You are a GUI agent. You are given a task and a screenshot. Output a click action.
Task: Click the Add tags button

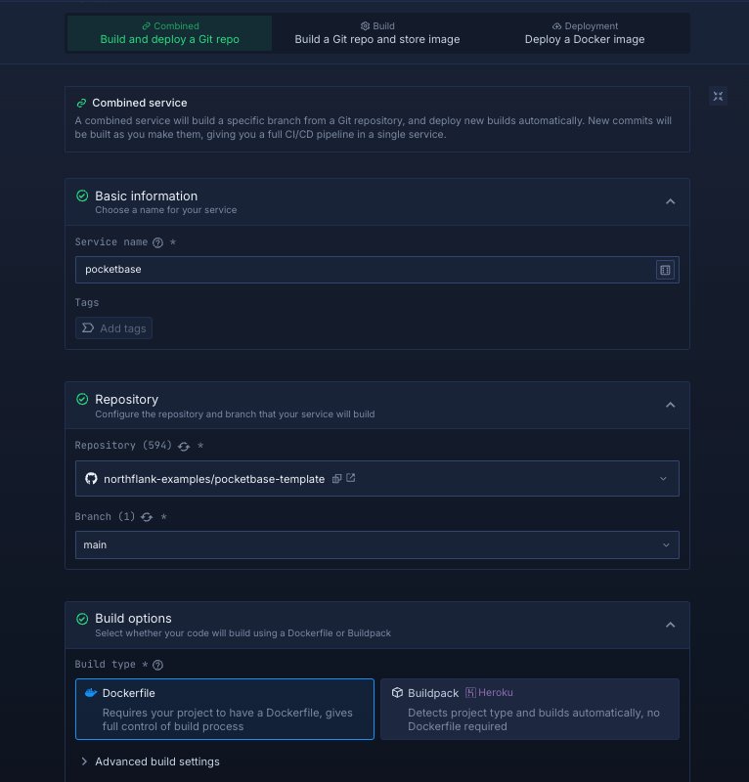[x=114, y=328]
